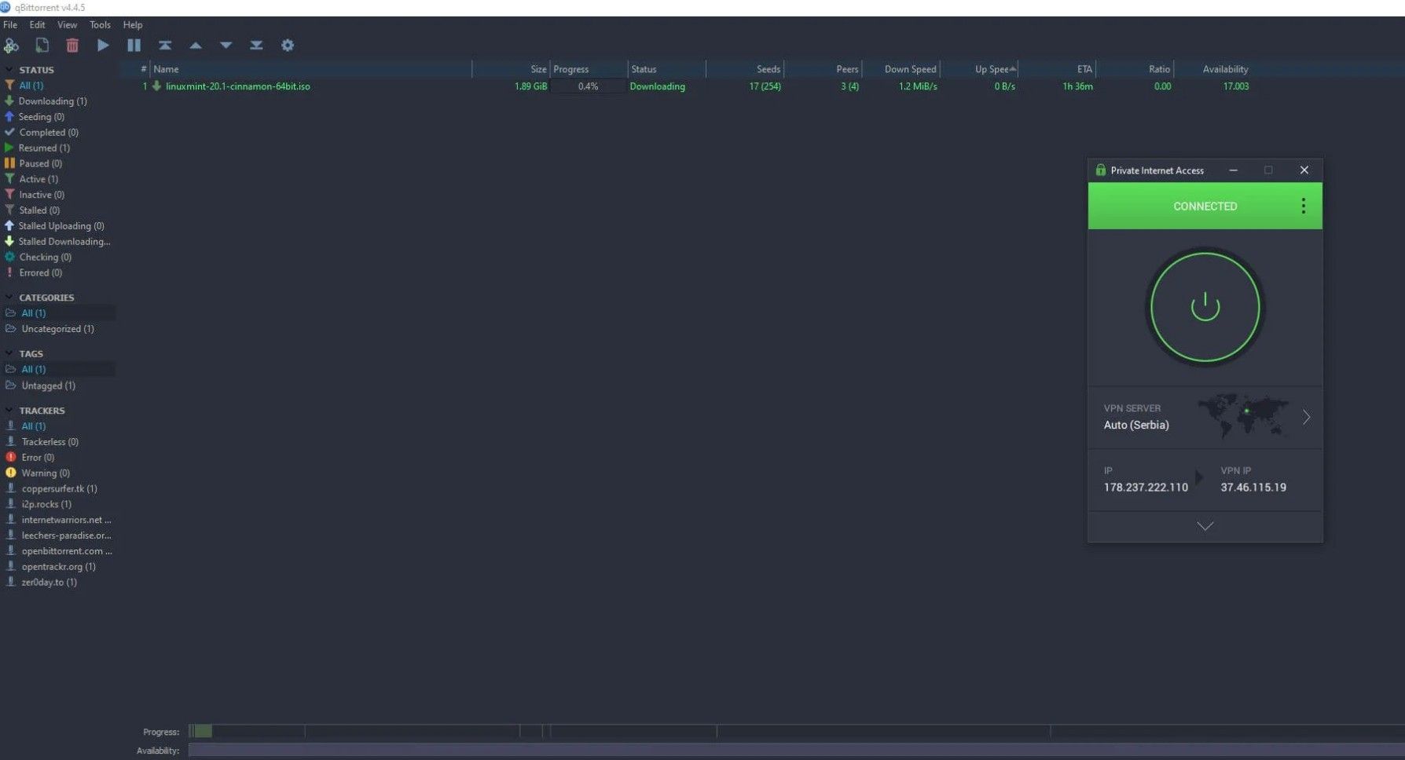
Task: Open the Edit menu
Action: coord(37,25)
